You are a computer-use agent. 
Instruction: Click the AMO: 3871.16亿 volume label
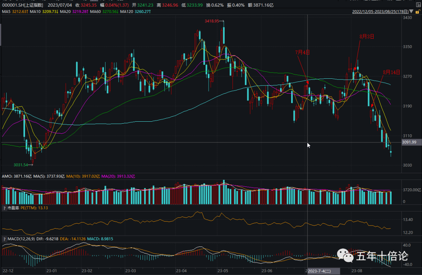coord(17,176)
